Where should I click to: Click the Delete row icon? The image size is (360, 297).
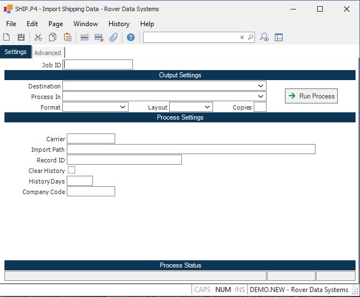tap(99, 37)
